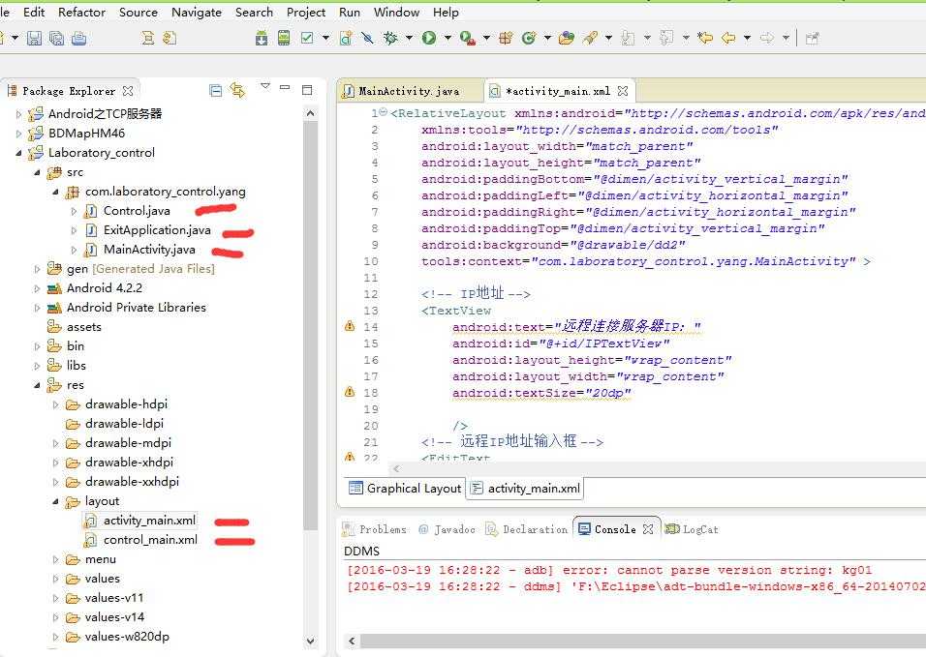Open the Source menu
926x657 pixels.
tap(139, 12)
